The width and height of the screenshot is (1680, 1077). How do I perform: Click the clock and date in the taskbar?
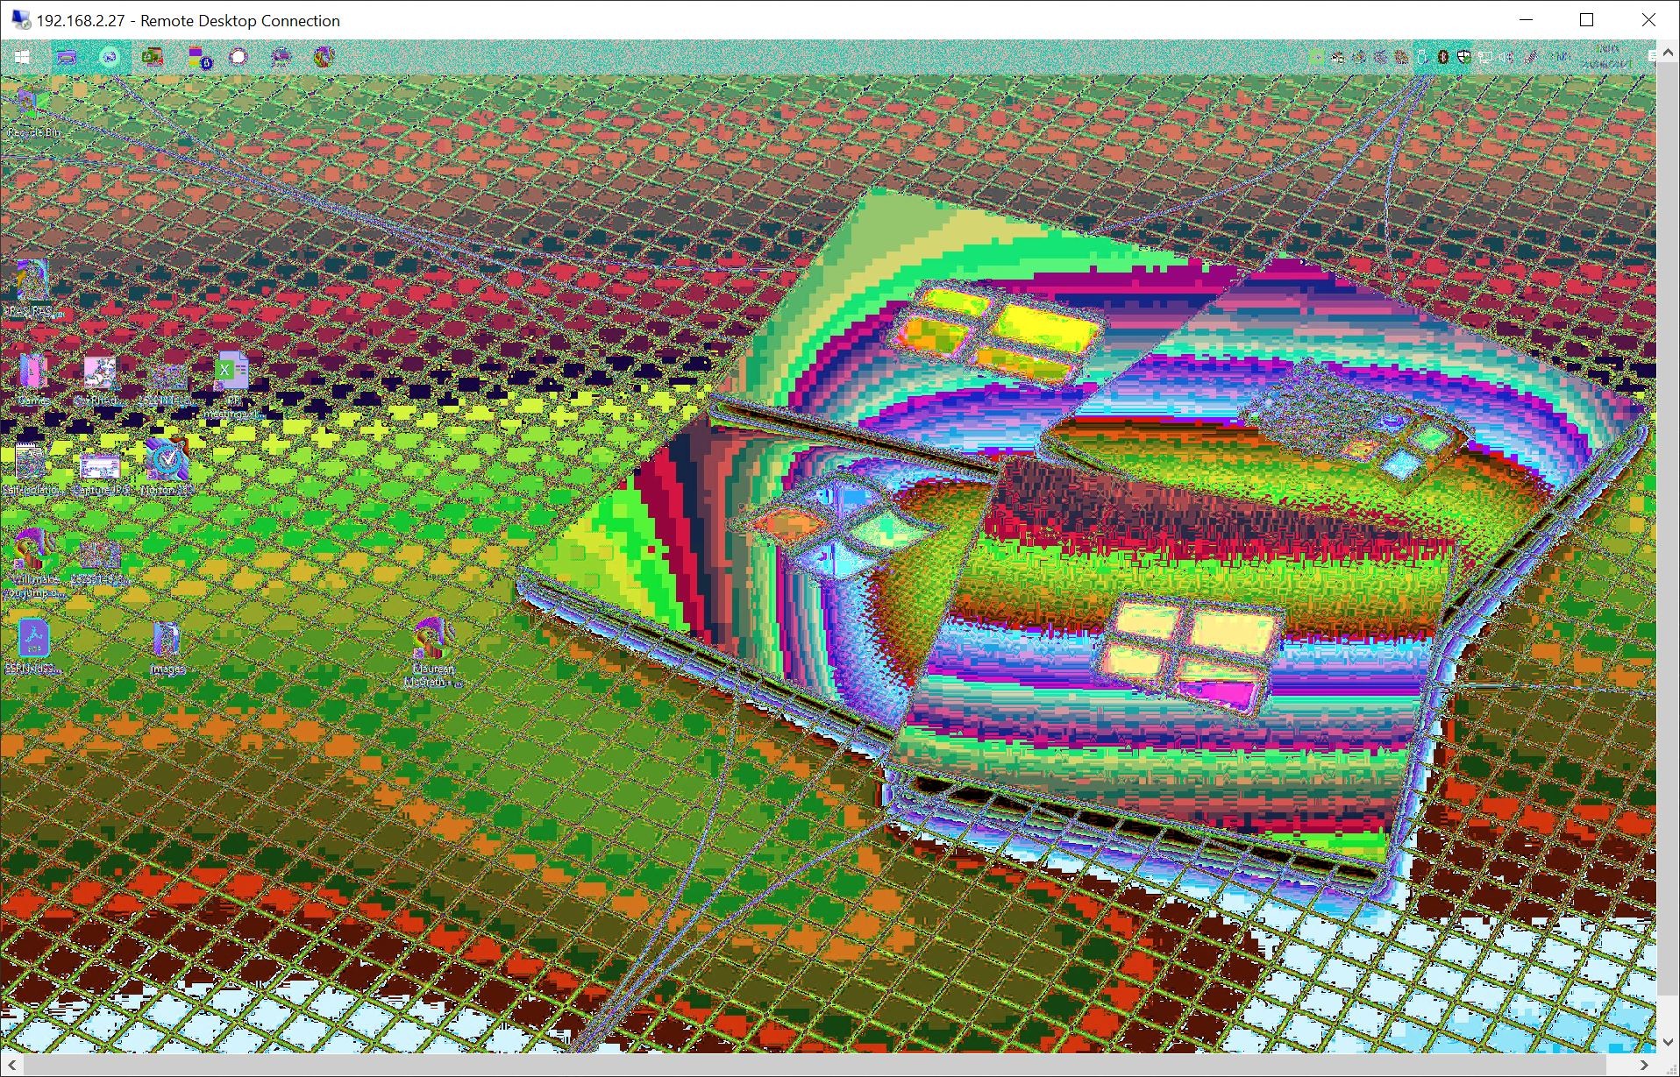coord(1608,57)
